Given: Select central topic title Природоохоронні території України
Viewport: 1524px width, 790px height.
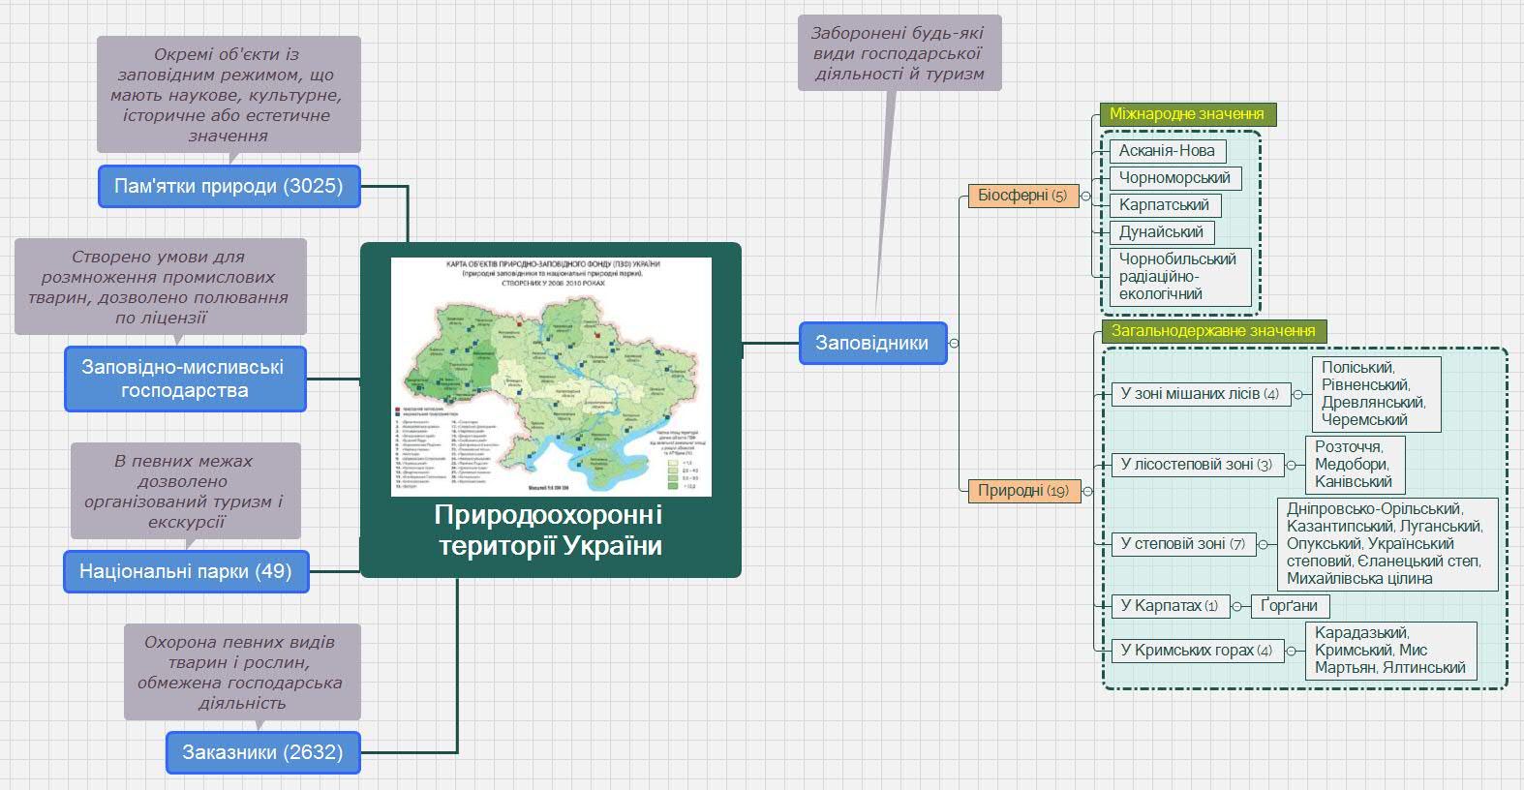Looking at the screenshot, I should coord(550,530).
